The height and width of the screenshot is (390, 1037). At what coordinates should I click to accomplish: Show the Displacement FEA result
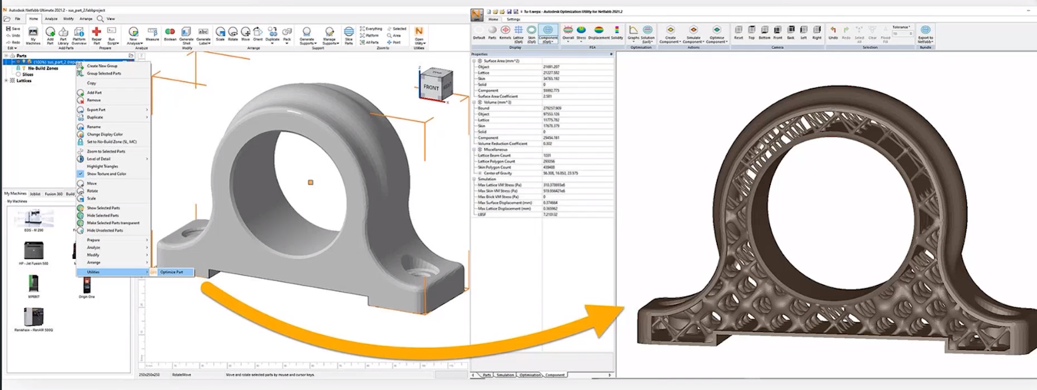pyautogui.click(x=599, y=33)
